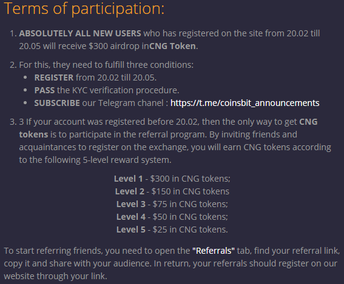
Task: Click the Level 1 reward line
Action: [x=172, y=179]
